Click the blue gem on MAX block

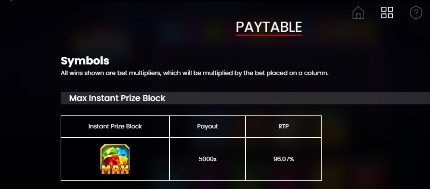[121, 152]
